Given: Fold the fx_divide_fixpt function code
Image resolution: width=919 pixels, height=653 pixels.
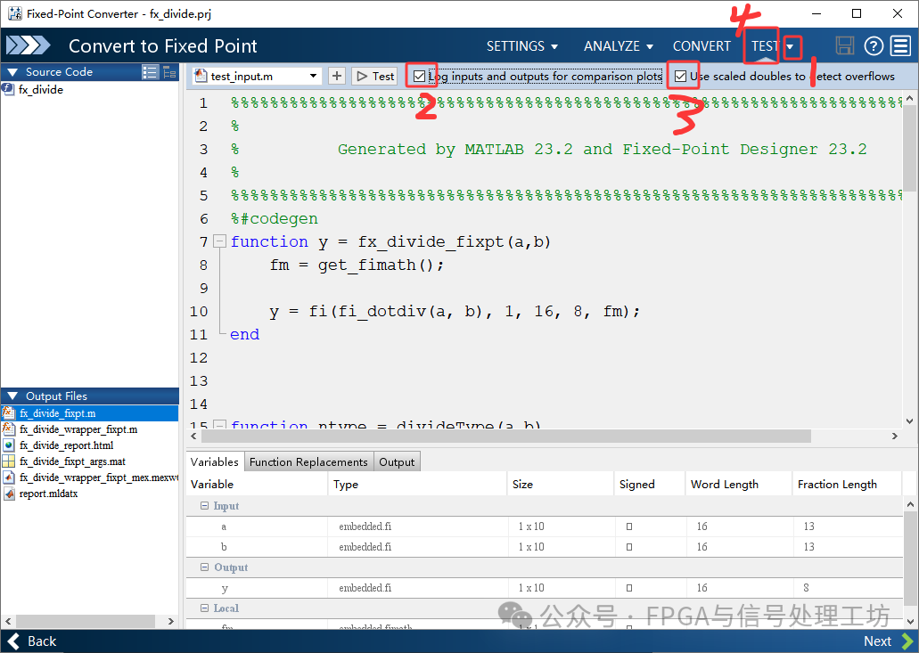Looking at the screenshot, I should point(220,241).
